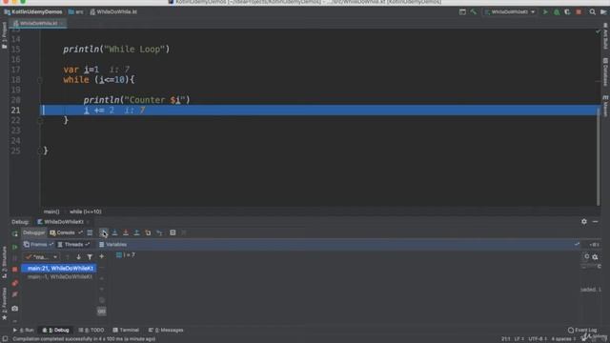
Task: Select the WhileDoWhileKt debug session tab
Action: 64,222
